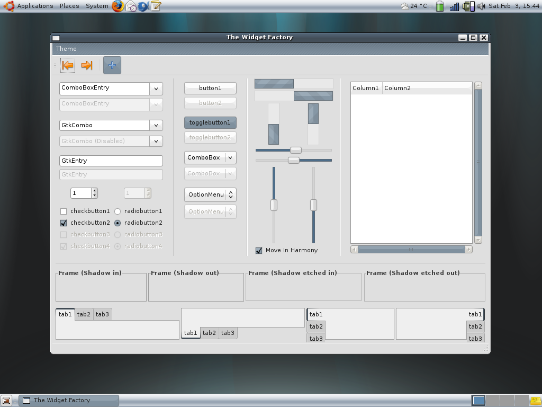Click the volume speaker icon

pyautogui.click(x=481, y=6)
